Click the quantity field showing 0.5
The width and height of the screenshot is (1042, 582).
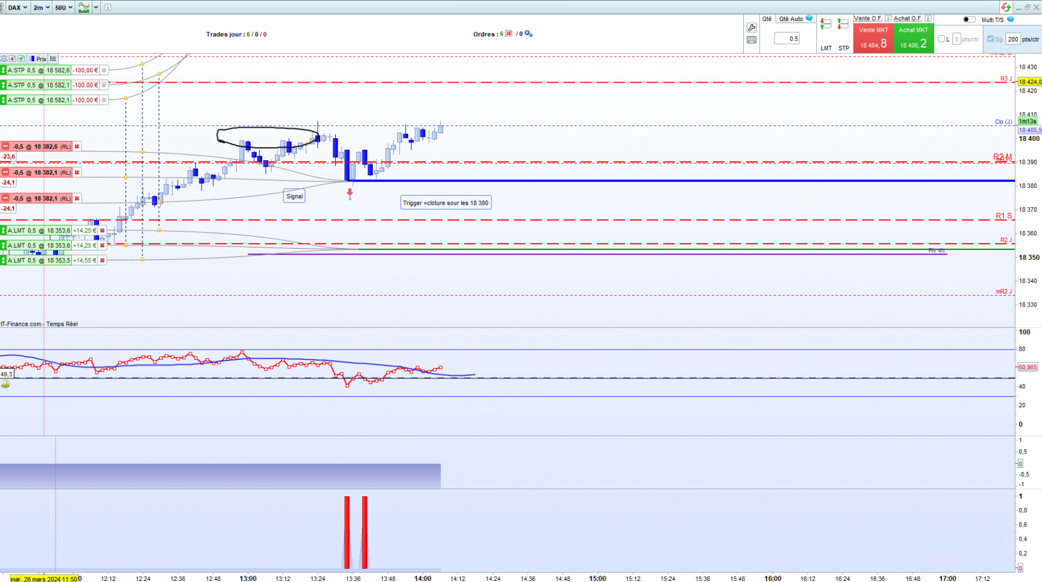pyautogui.click(x=787, y=39)
